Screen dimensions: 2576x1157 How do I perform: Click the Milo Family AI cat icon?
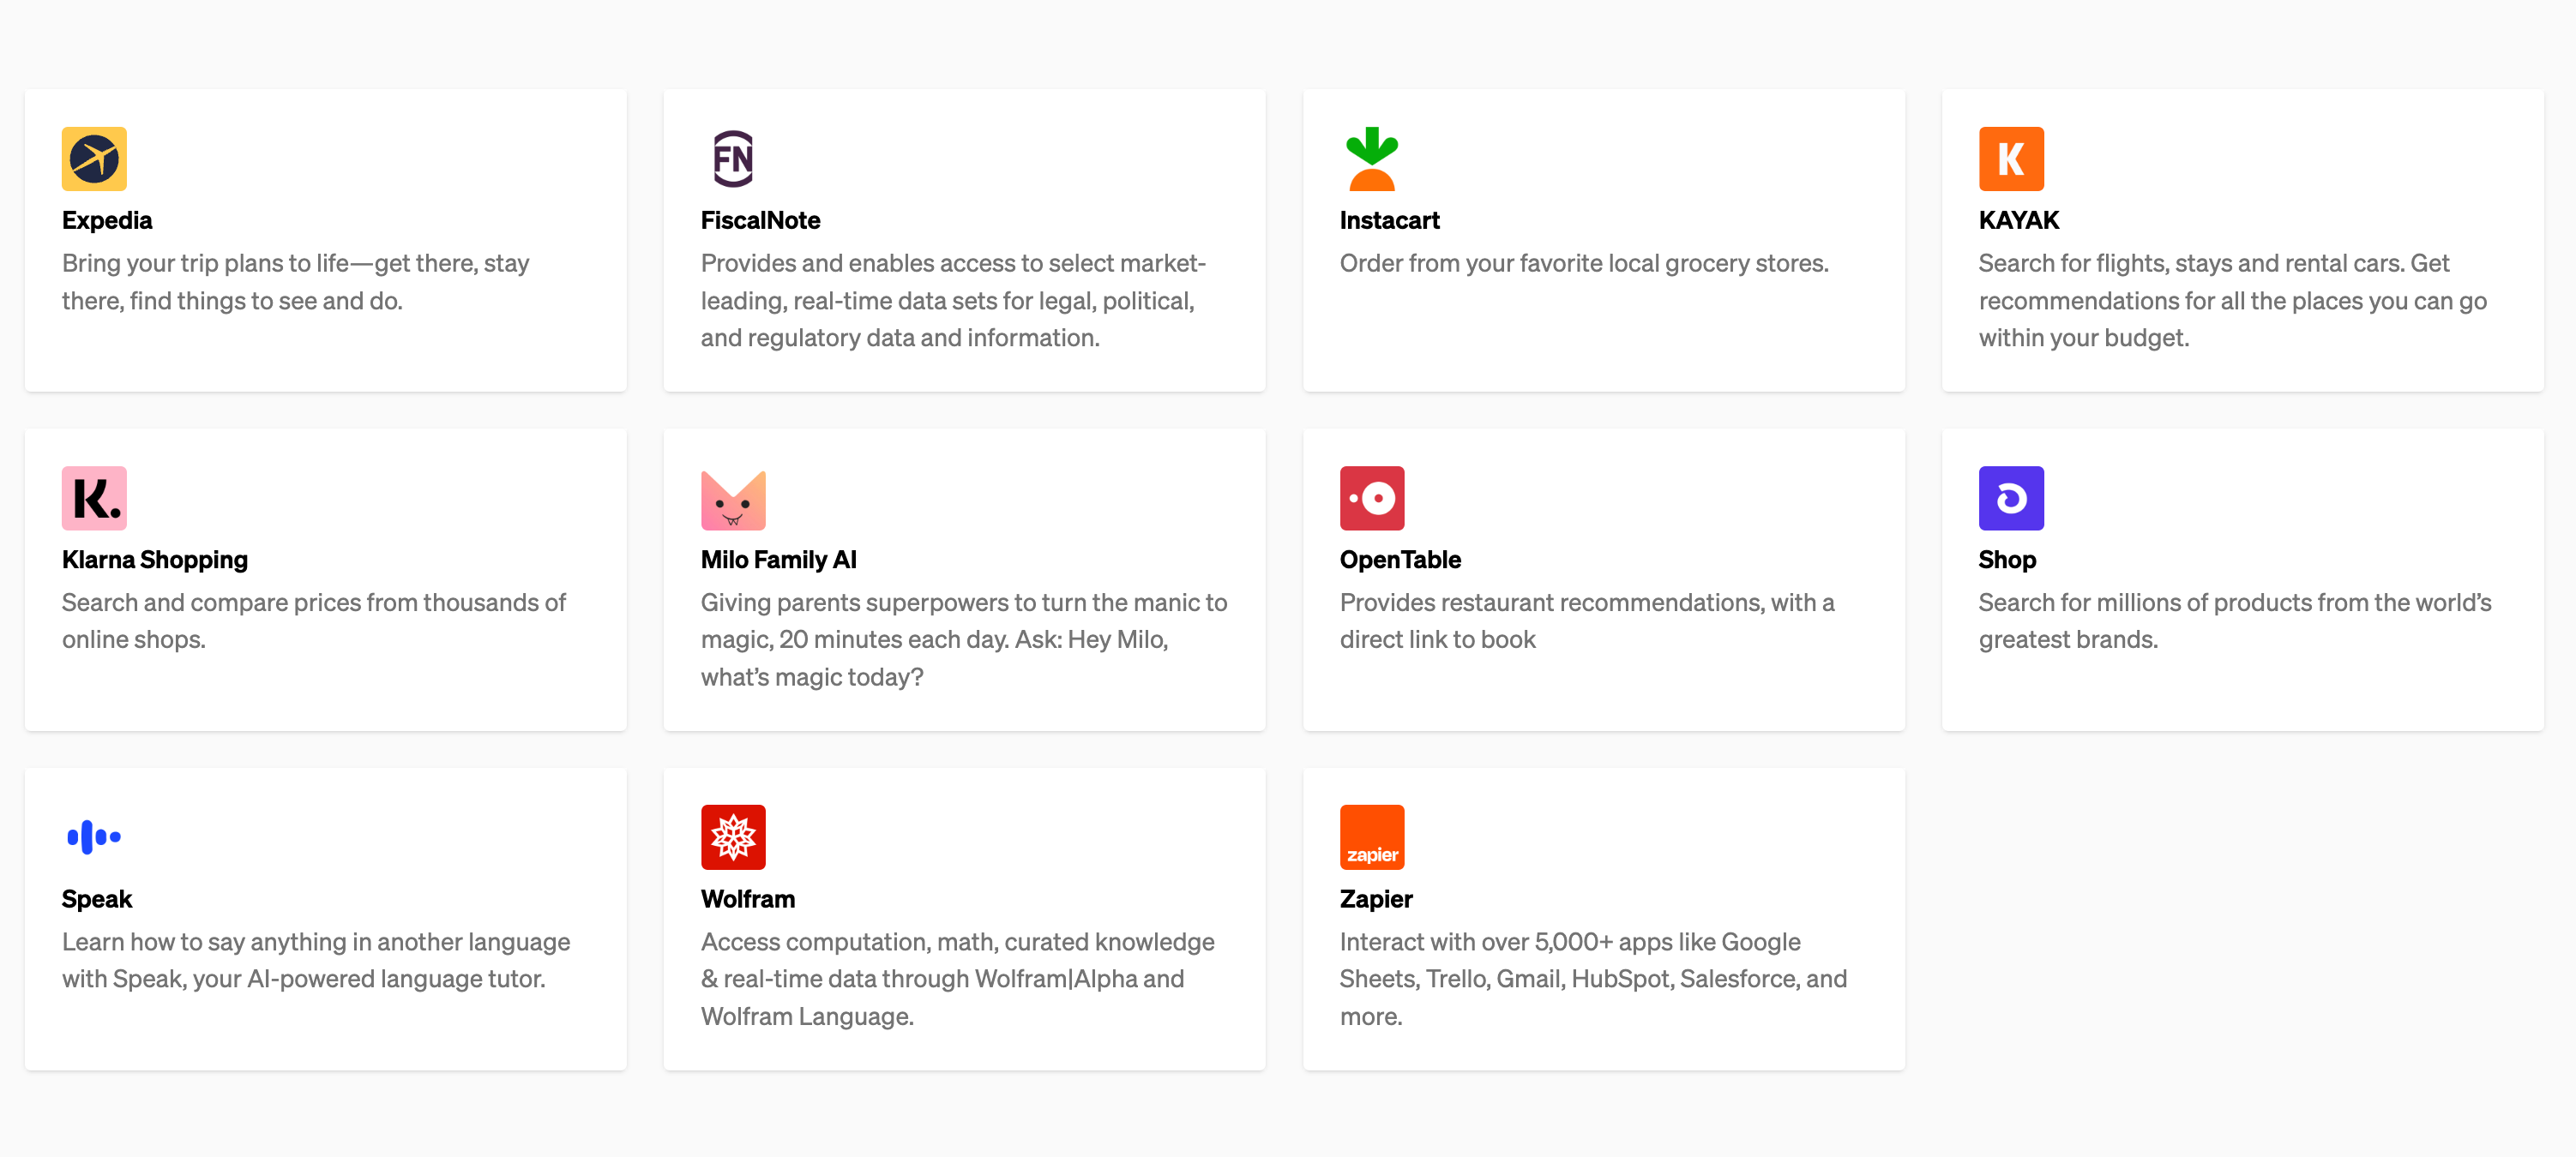(733, 498)
